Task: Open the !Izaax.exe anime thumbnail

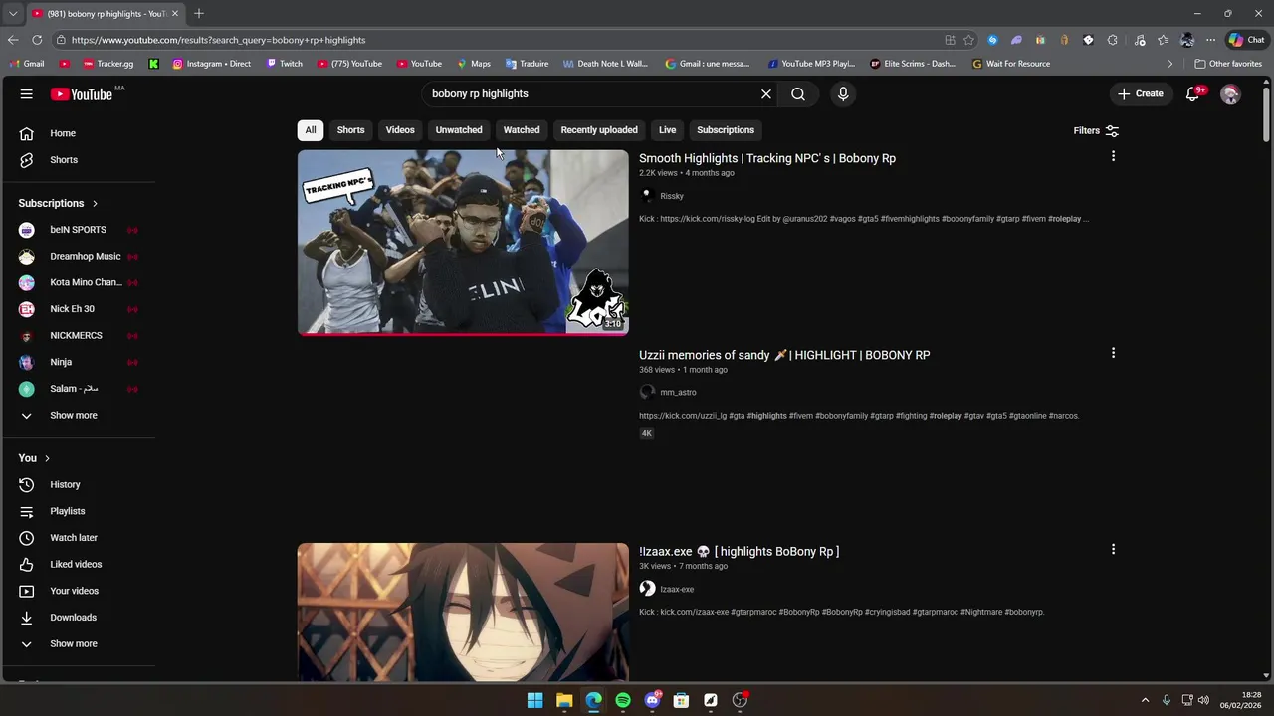Action: (x=463, y=612)
